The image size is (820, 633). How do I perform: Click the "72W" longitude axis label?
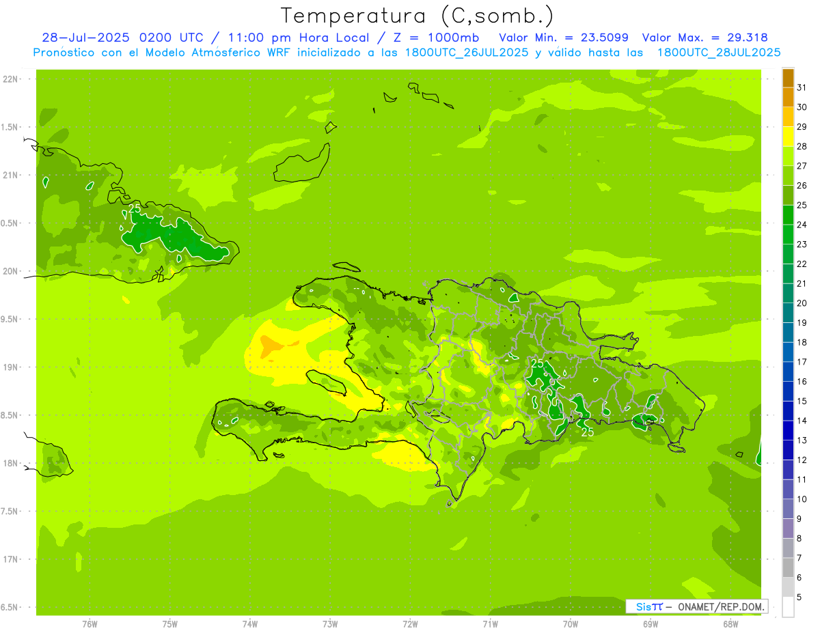[410, 624]
